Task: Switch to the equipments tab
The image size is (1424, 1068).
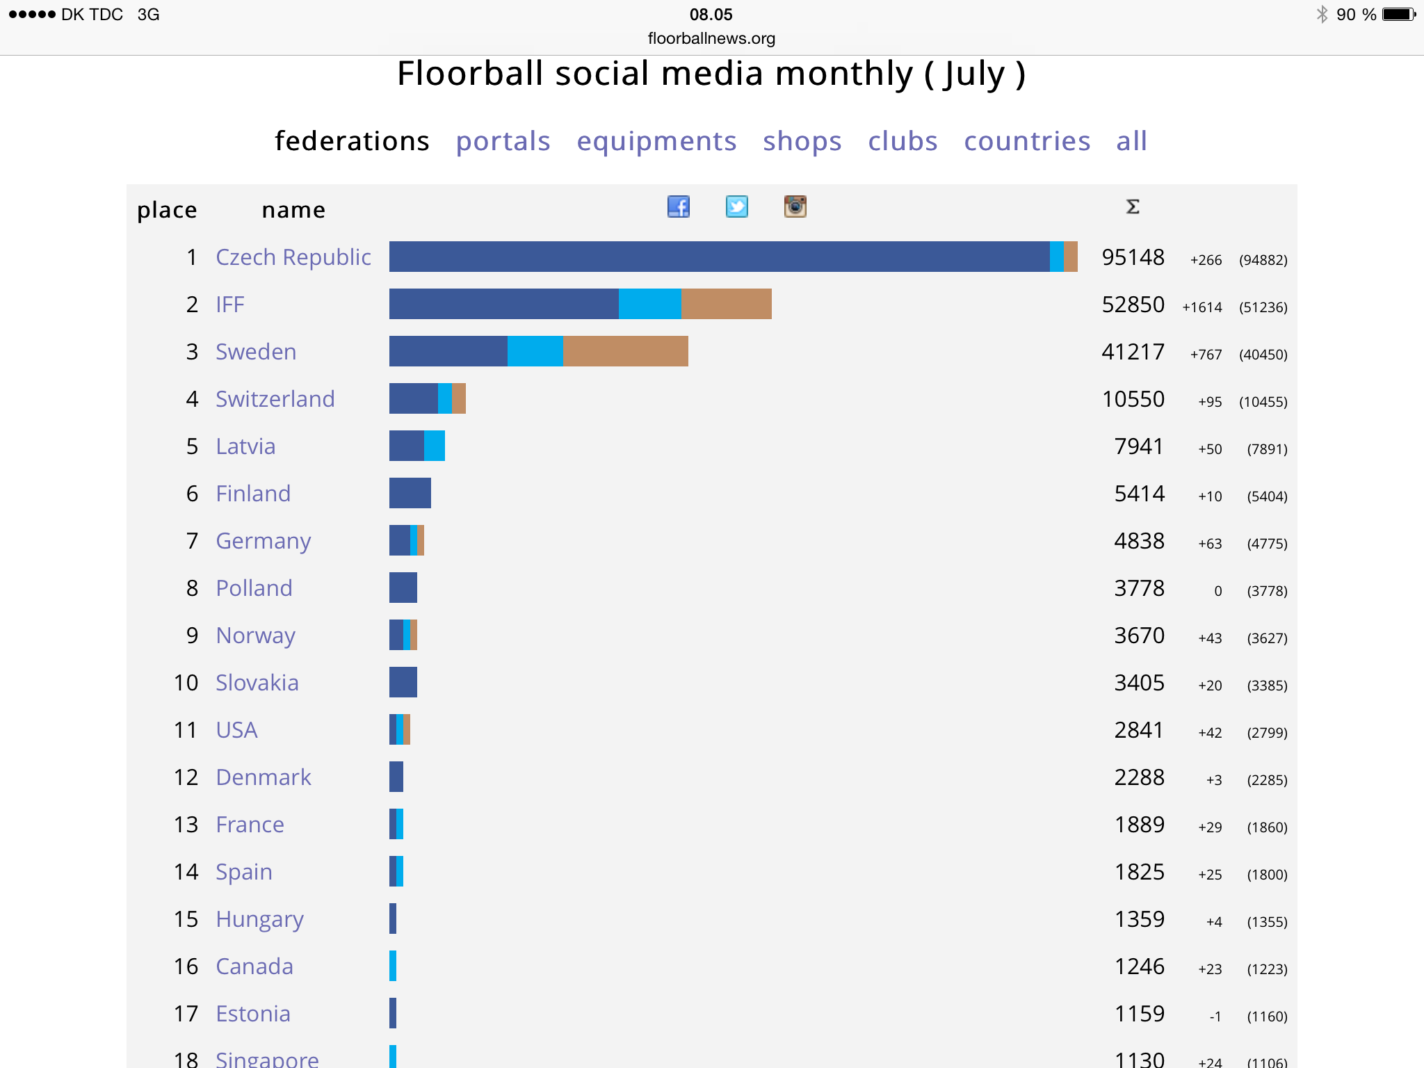Action: pyautogui.click(x=656, y=141)
